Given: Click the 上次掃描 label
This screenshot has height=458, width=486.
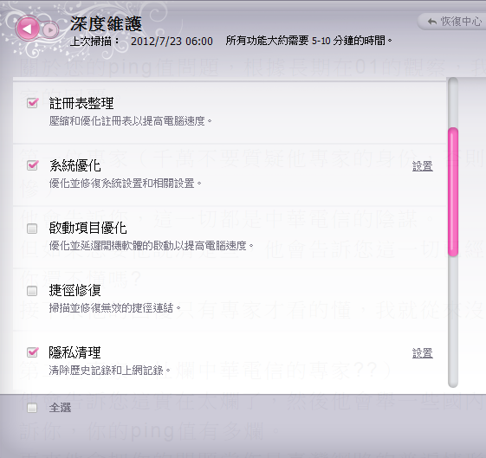Looking at the screenshot, I should (94, 42).
